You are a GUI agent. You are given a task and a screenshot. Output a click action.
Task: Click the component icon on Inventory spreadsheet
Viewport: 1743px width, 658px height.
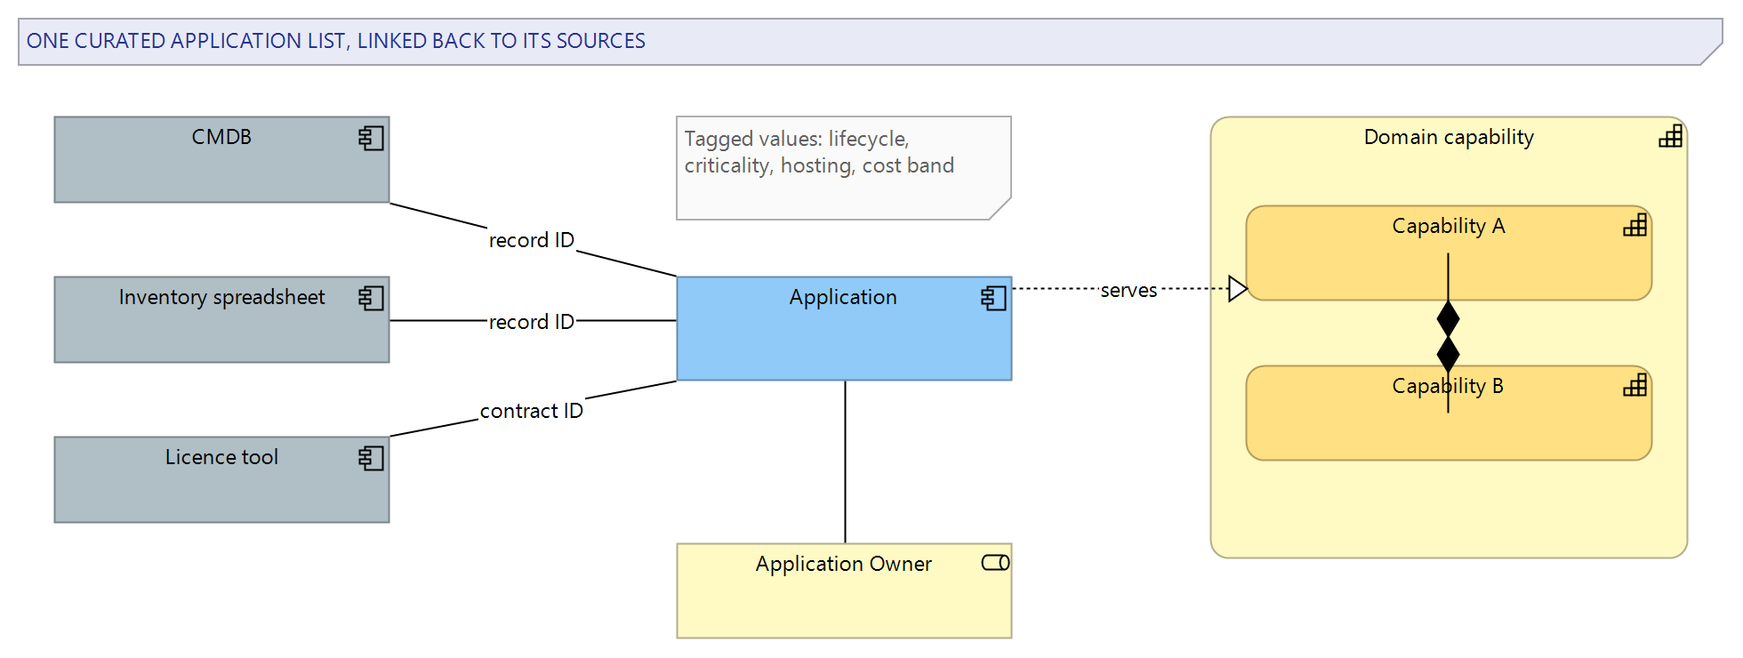click(x=372, y=298)
